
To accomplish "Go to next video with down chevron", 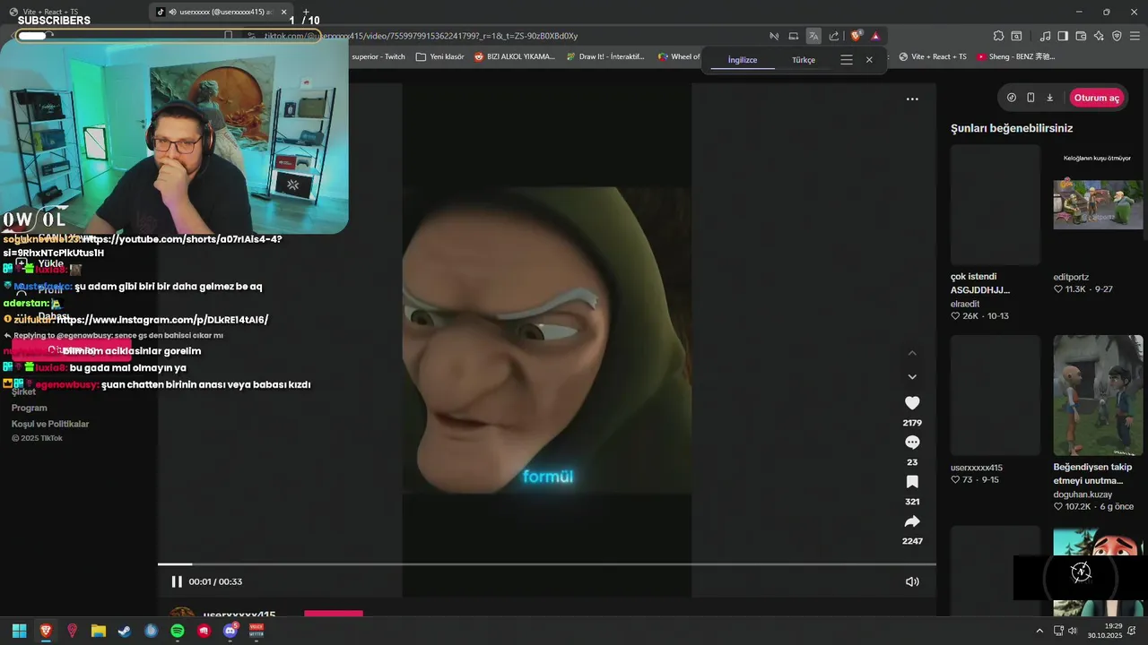I will (912, 377).
